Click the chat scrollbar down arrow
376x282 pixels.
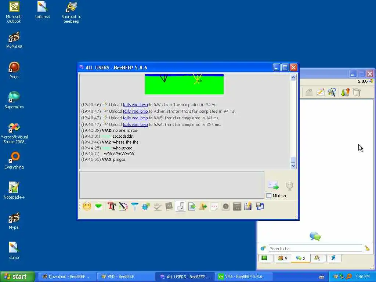tap(293, 166)
